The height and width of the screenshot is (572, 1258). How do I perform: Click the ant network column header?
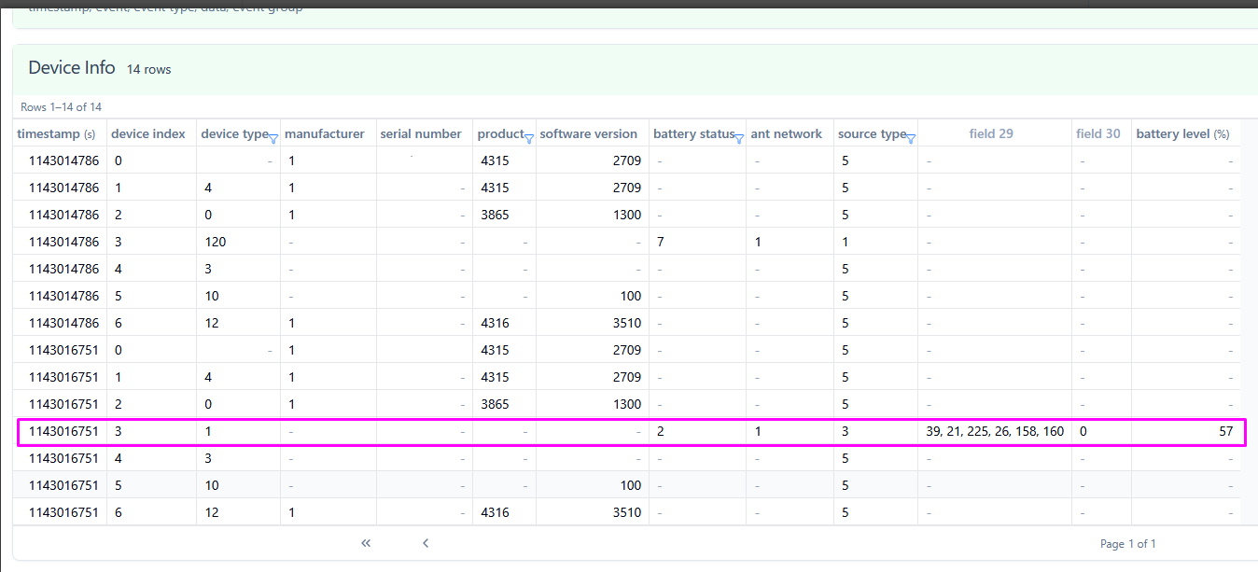pyautogui.click(x=787, y=134)
